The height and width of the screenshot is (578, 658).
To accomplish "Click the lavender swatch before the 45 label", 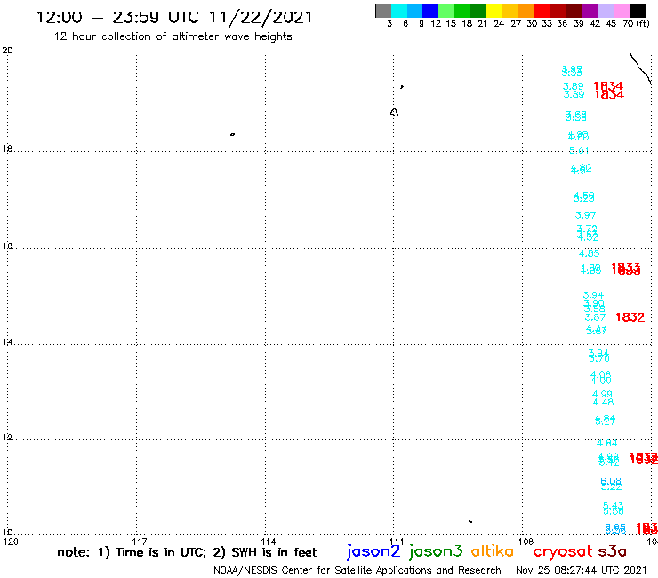I will coord(606,11).
